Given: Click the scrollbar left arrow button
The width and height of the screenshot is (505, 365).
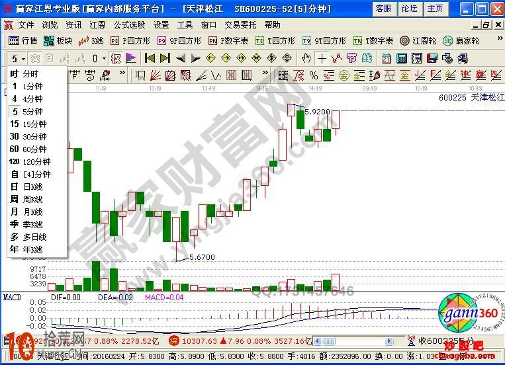Looking at the screenshot, I should [317, 341].
